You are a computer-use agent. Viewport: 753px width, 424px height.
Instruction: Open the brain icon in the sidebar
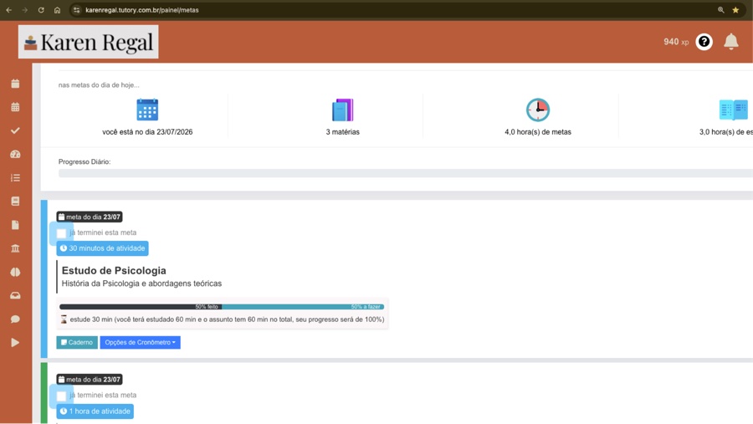tap(15, 272)
